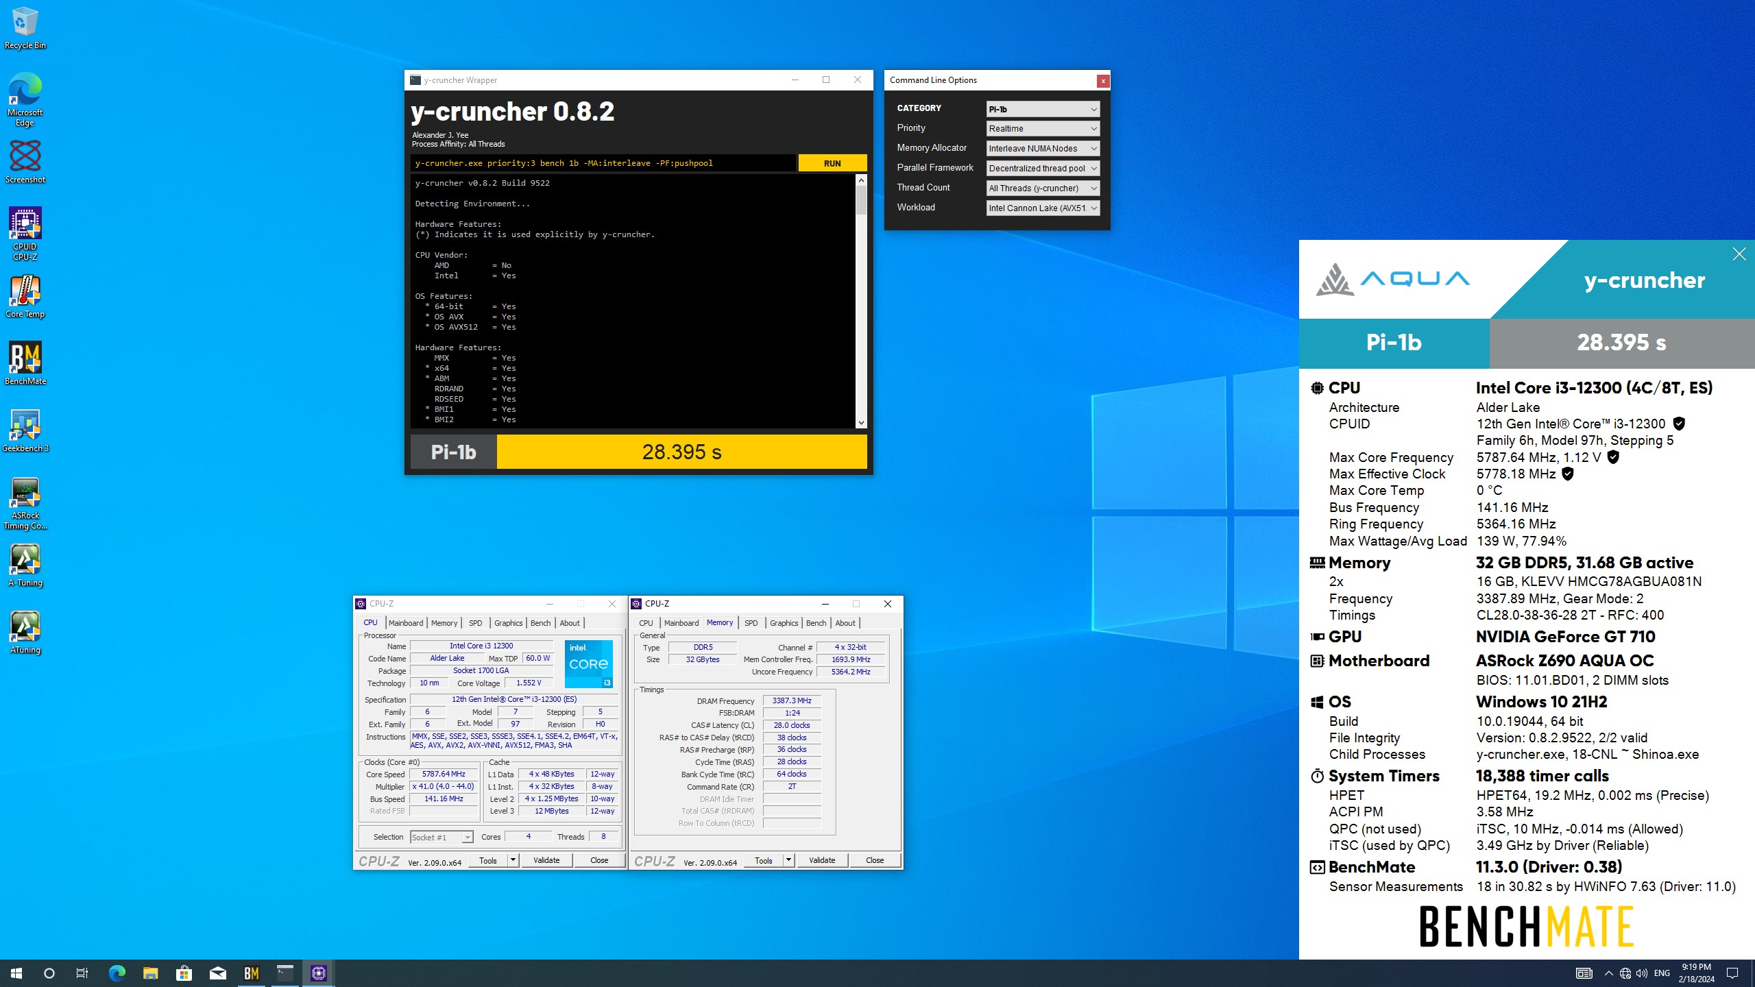Click the y-cruncher command line field
The height and width of the screenshot is (987, 1755).
[x=603, y=163]
